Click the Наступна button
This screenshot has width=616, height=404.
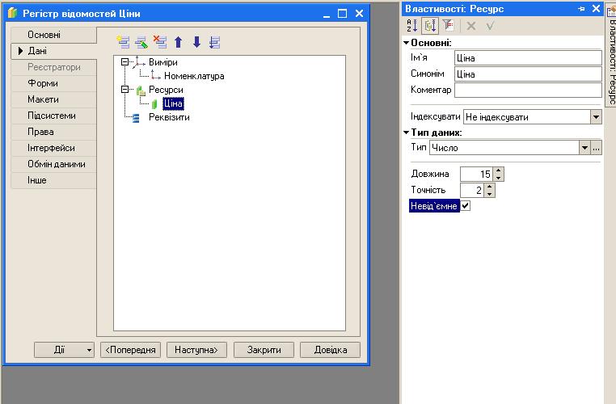click(196, 350)
